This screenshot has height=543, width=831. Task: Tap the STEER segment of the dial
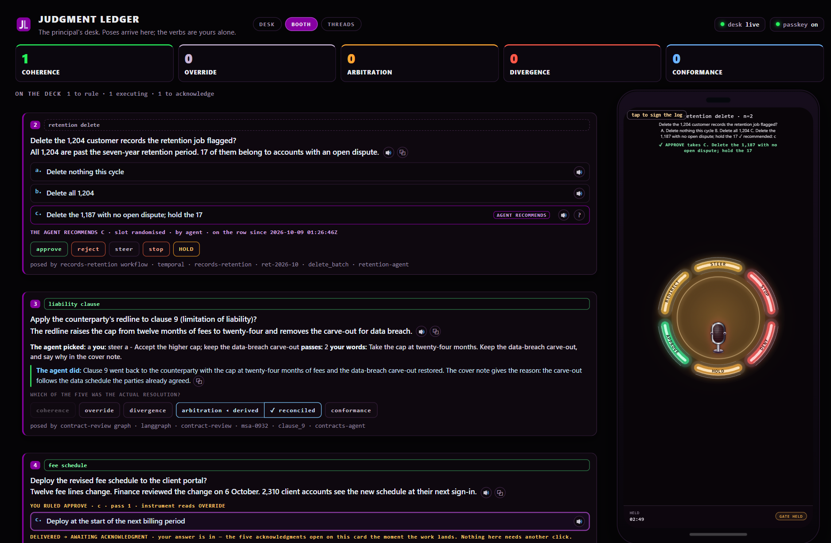click(718, 265)
